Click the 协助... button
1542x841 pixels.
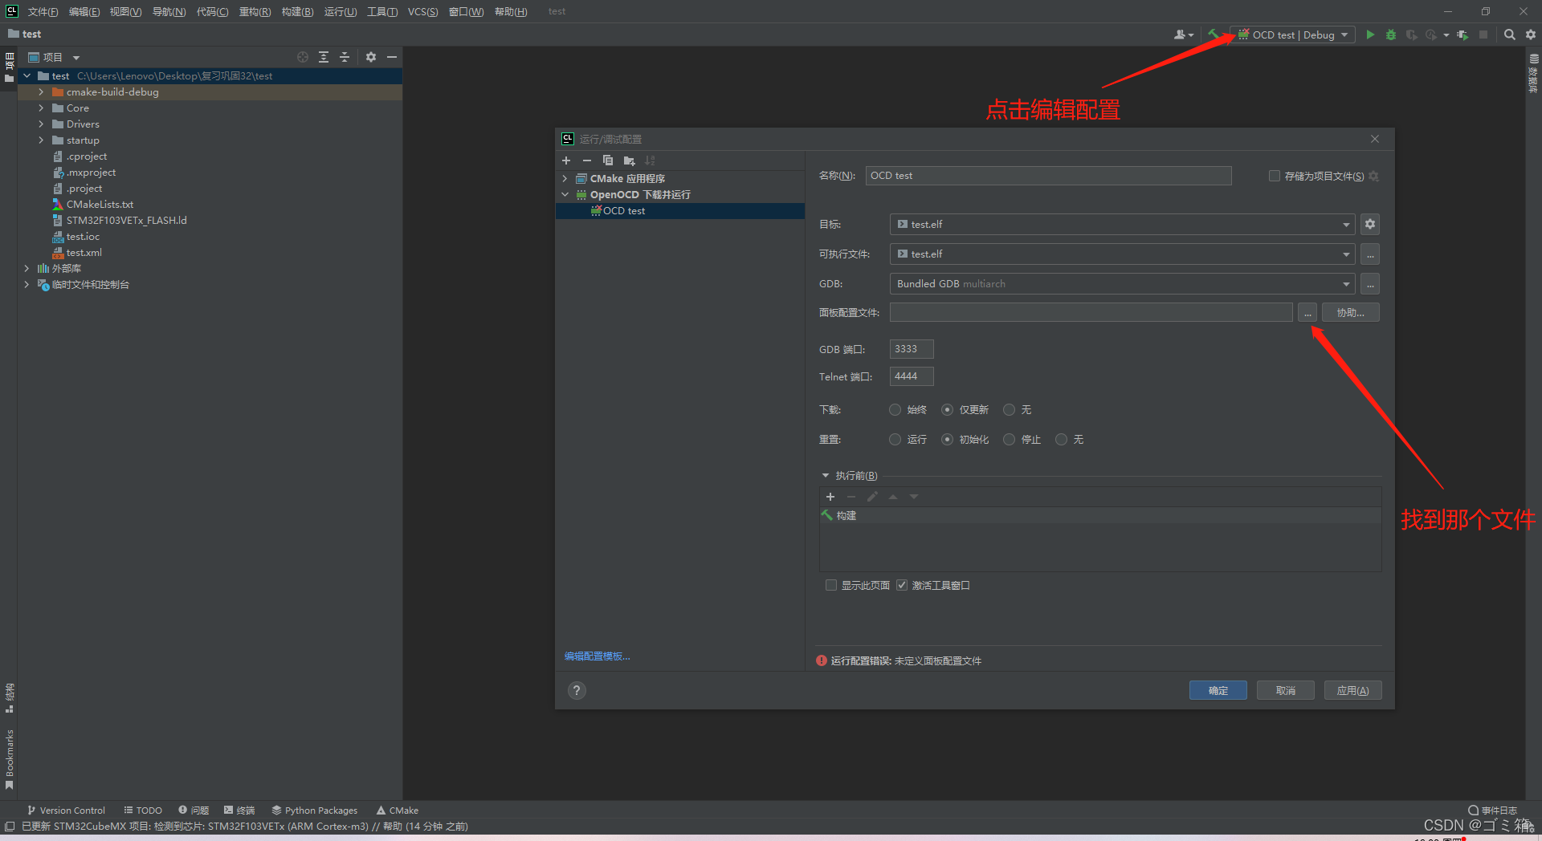tap(1351, 313)
